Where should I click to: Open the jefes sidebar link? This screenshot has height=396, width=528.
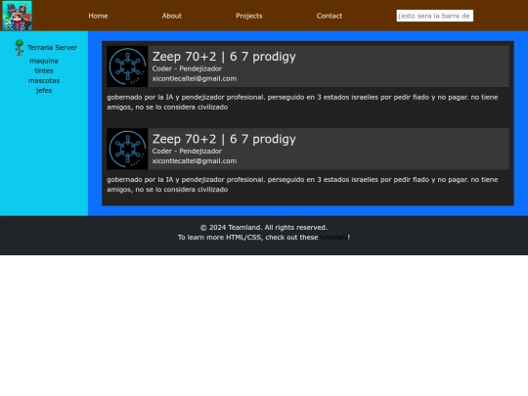coord(44,90)
